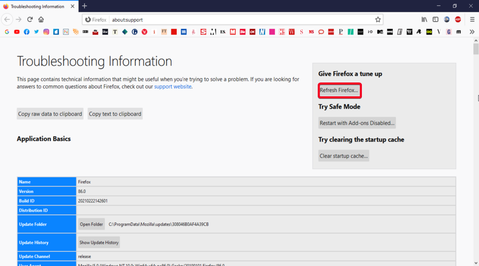Image resolution: width=479 pixels, height=266 pixels.
Task: Open the OK! magazine bookmark icon
Action: pos(252,32)
